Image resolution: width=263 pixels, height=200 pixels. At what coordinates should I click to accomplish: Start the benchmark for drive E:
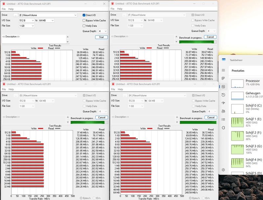coord(101,37)
